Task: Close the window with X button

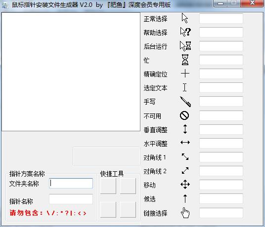Action: coord(252,3)
